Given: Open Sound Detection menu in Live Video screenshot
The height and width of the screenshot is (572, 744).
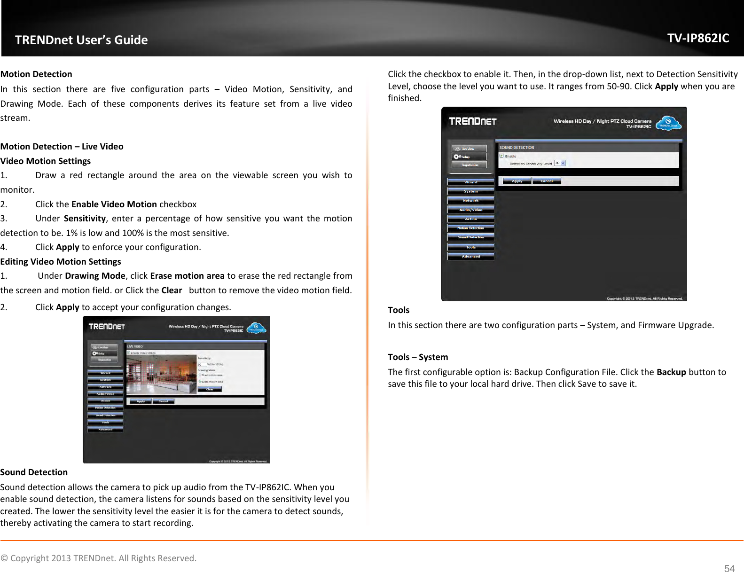Looking at the screenshot, I should (105, 415).
